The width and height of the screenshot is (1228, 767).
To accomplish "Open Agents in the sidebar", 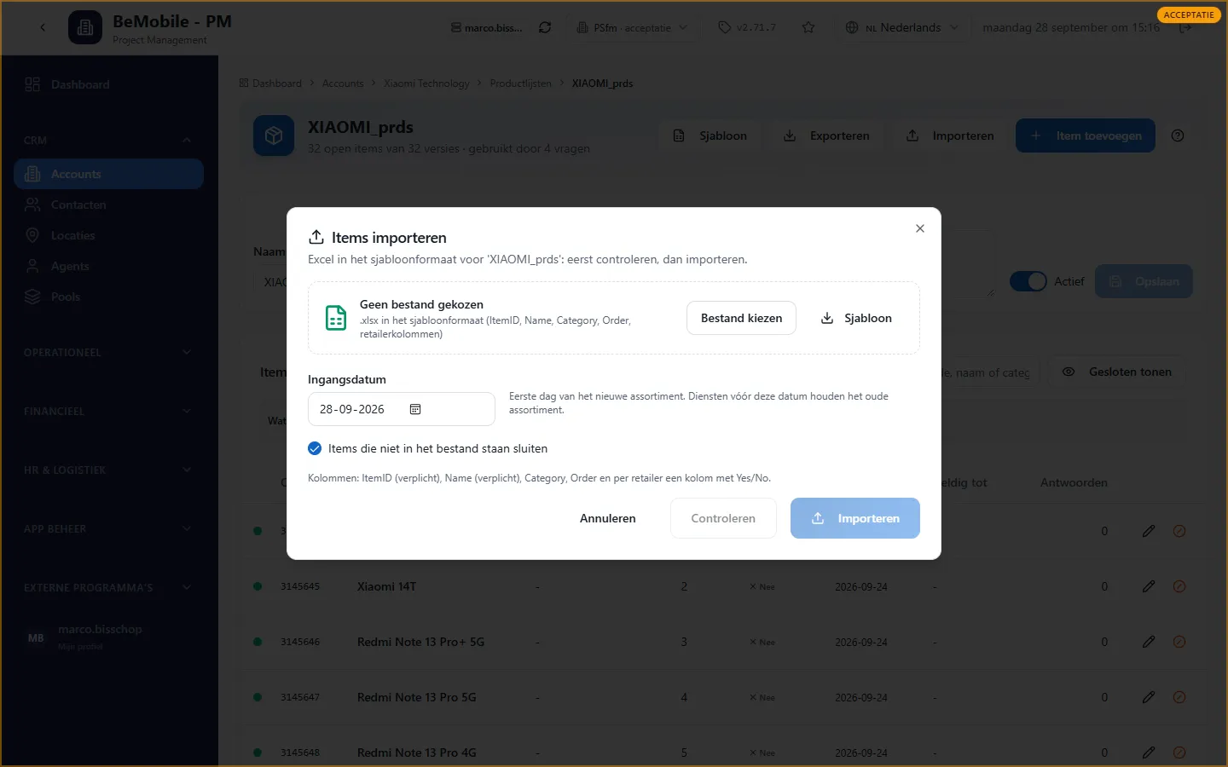I will [x=109, y=266].
